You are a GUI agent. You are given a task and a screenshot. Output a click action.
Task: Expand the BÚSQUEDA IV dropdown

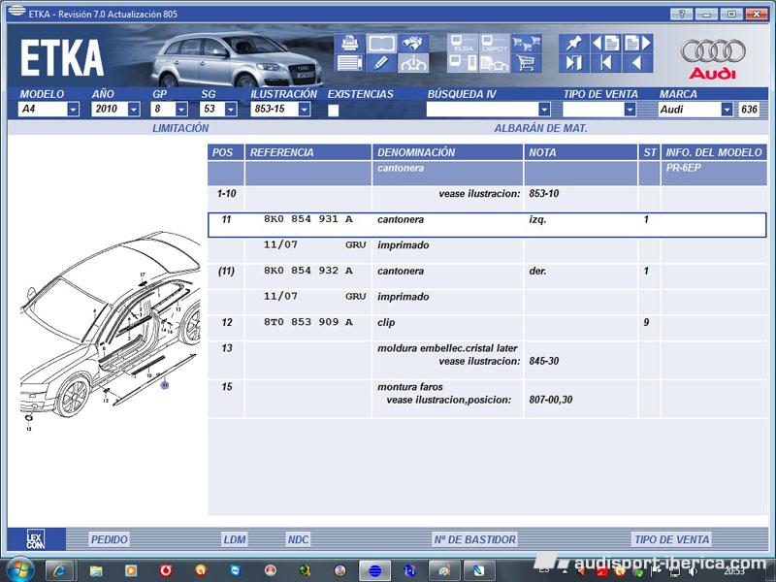click(x=544, y=110)
